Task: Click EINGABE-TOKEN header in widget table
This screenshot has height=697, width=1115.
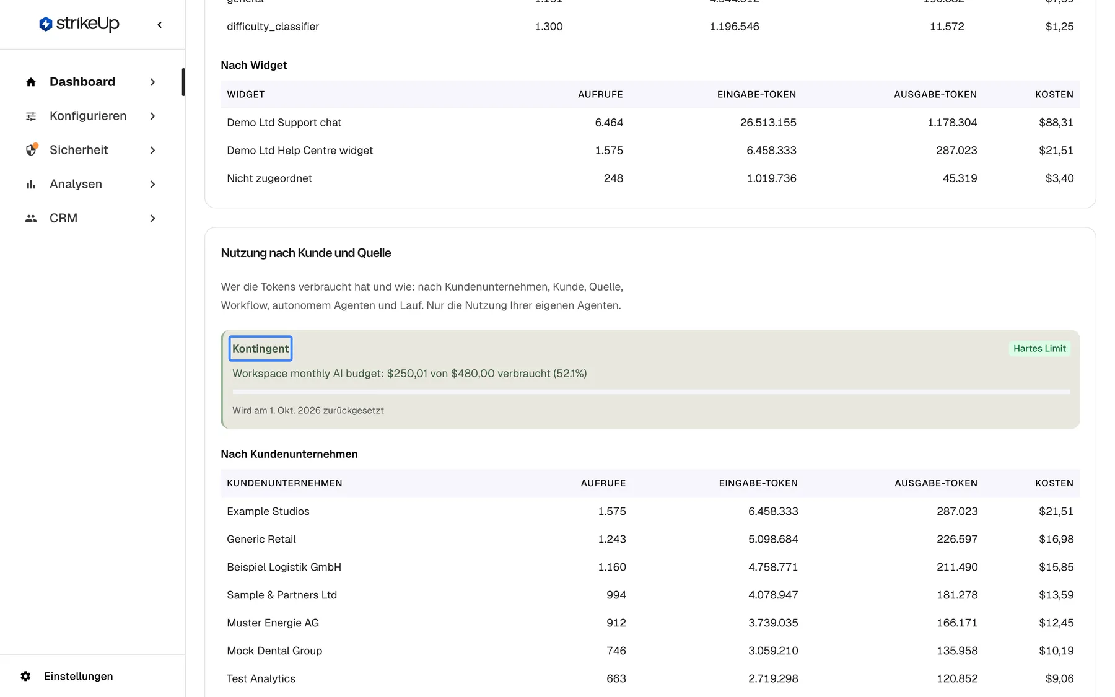Action: click(756, 94)
